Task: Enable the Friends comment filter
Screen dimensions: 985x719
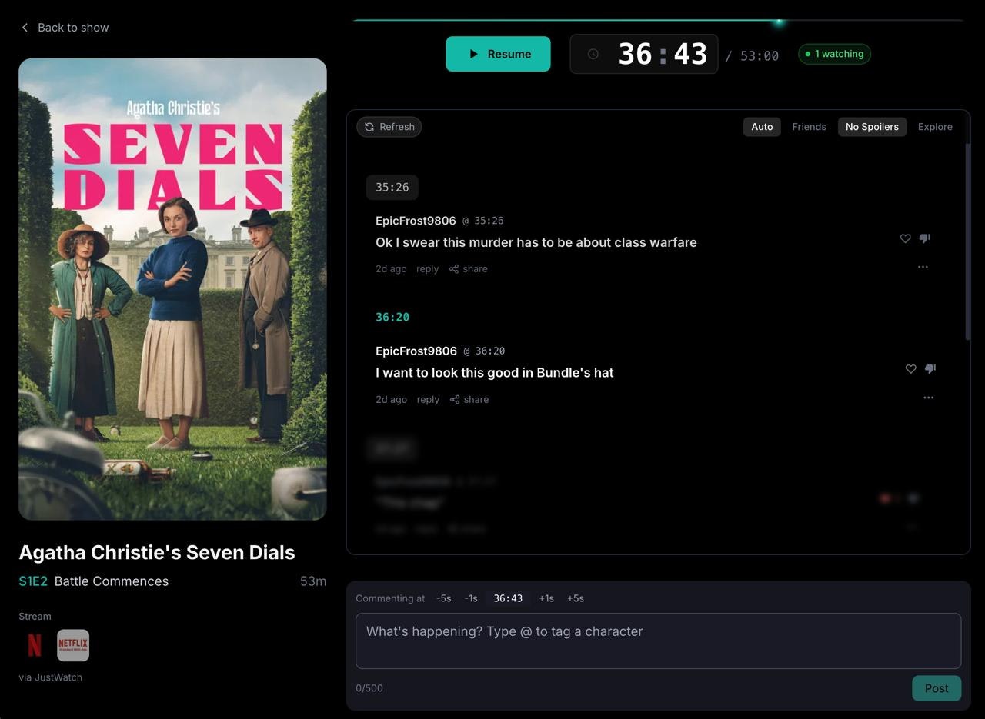Action: [809, 126]
